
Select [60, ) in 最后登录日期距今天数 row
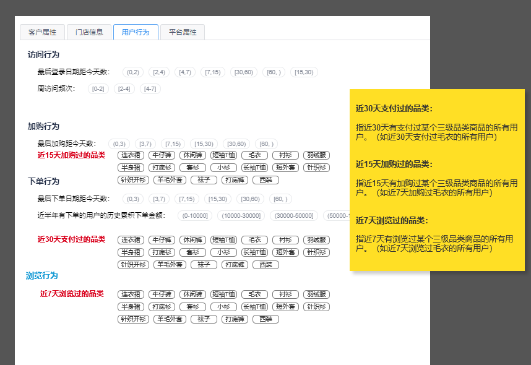274,72
